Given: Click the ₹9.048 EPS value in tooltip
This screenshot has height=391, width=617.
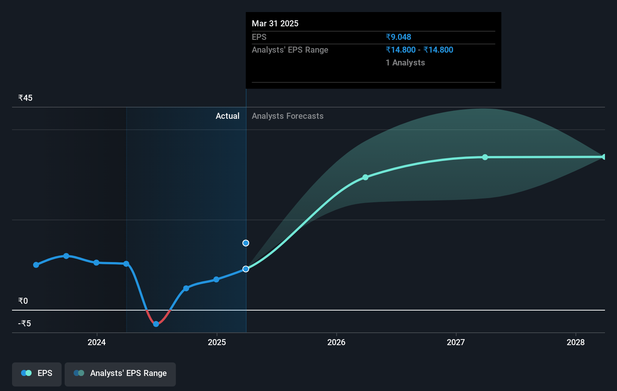Looking at the screenshot, I should tap(398, 37).
